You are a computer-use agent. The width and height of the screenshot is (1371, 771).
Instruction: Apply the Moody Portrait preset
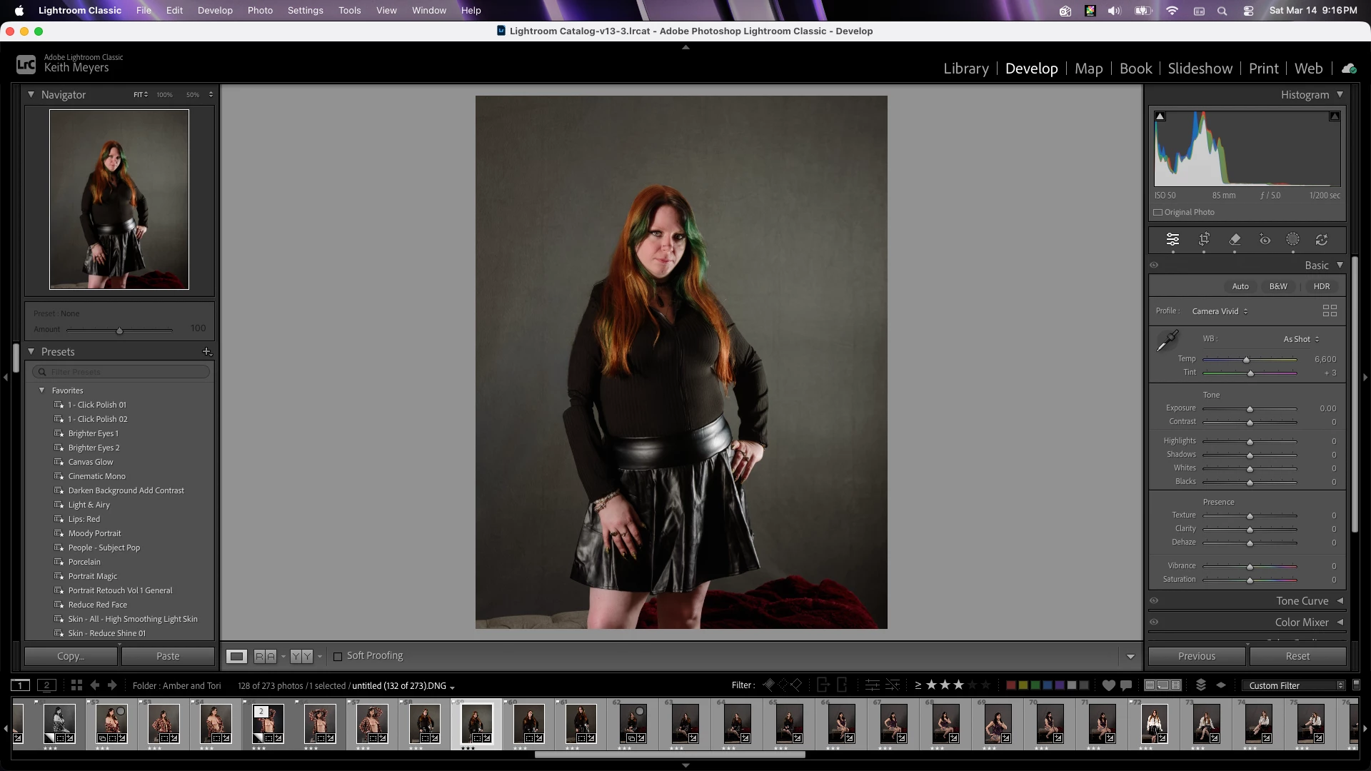pos(94,533)
